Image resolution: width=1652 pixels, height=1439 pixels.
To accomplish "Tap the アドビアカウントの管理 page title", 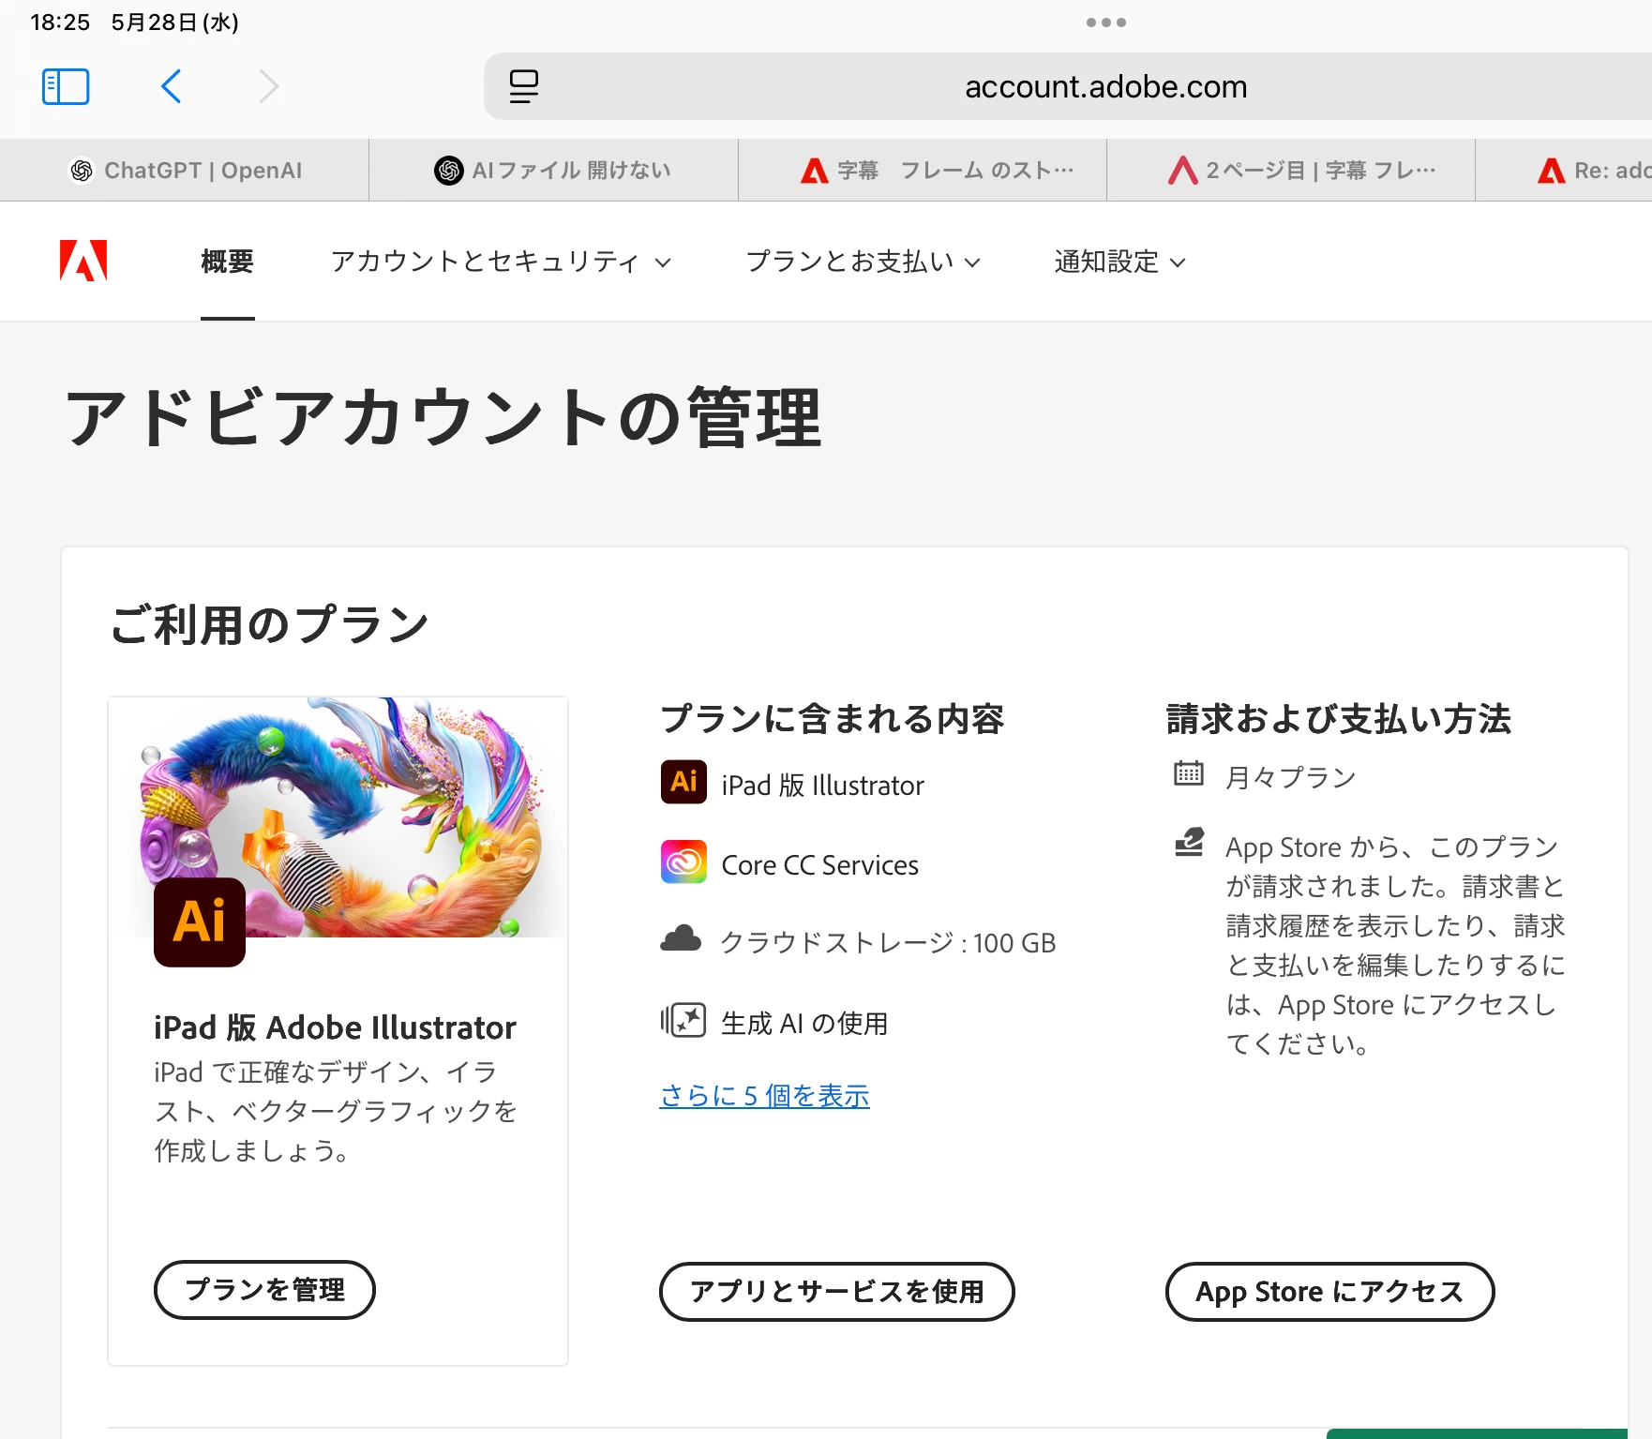I will (x=443, y=417).
